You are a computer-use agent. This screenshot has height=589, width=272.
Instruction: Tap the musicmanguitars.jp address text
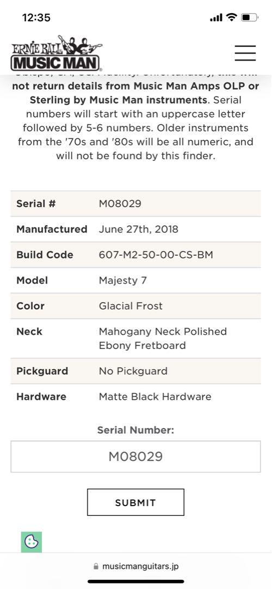[x=140, y=567]
